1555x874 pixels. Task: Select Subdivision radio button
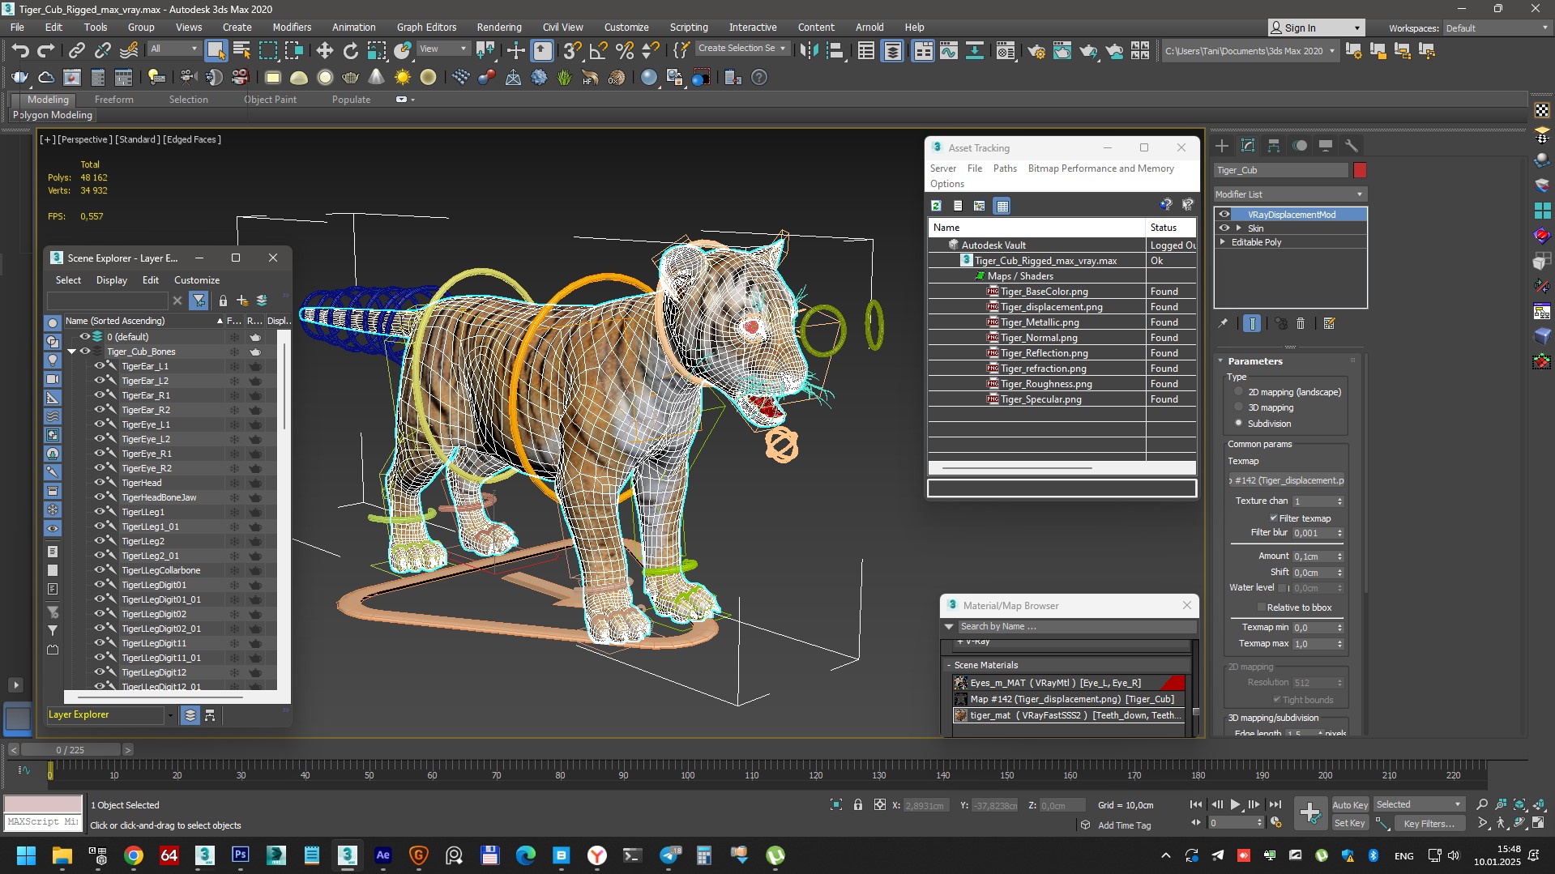tap(1238, 423)
